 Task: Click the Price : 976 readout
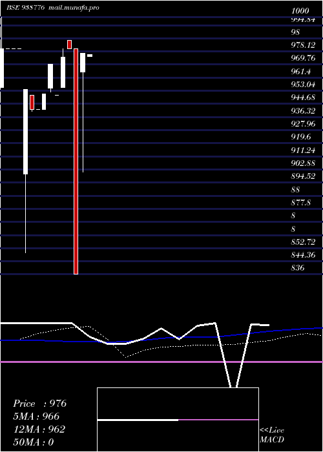click(x=40, y=404)
